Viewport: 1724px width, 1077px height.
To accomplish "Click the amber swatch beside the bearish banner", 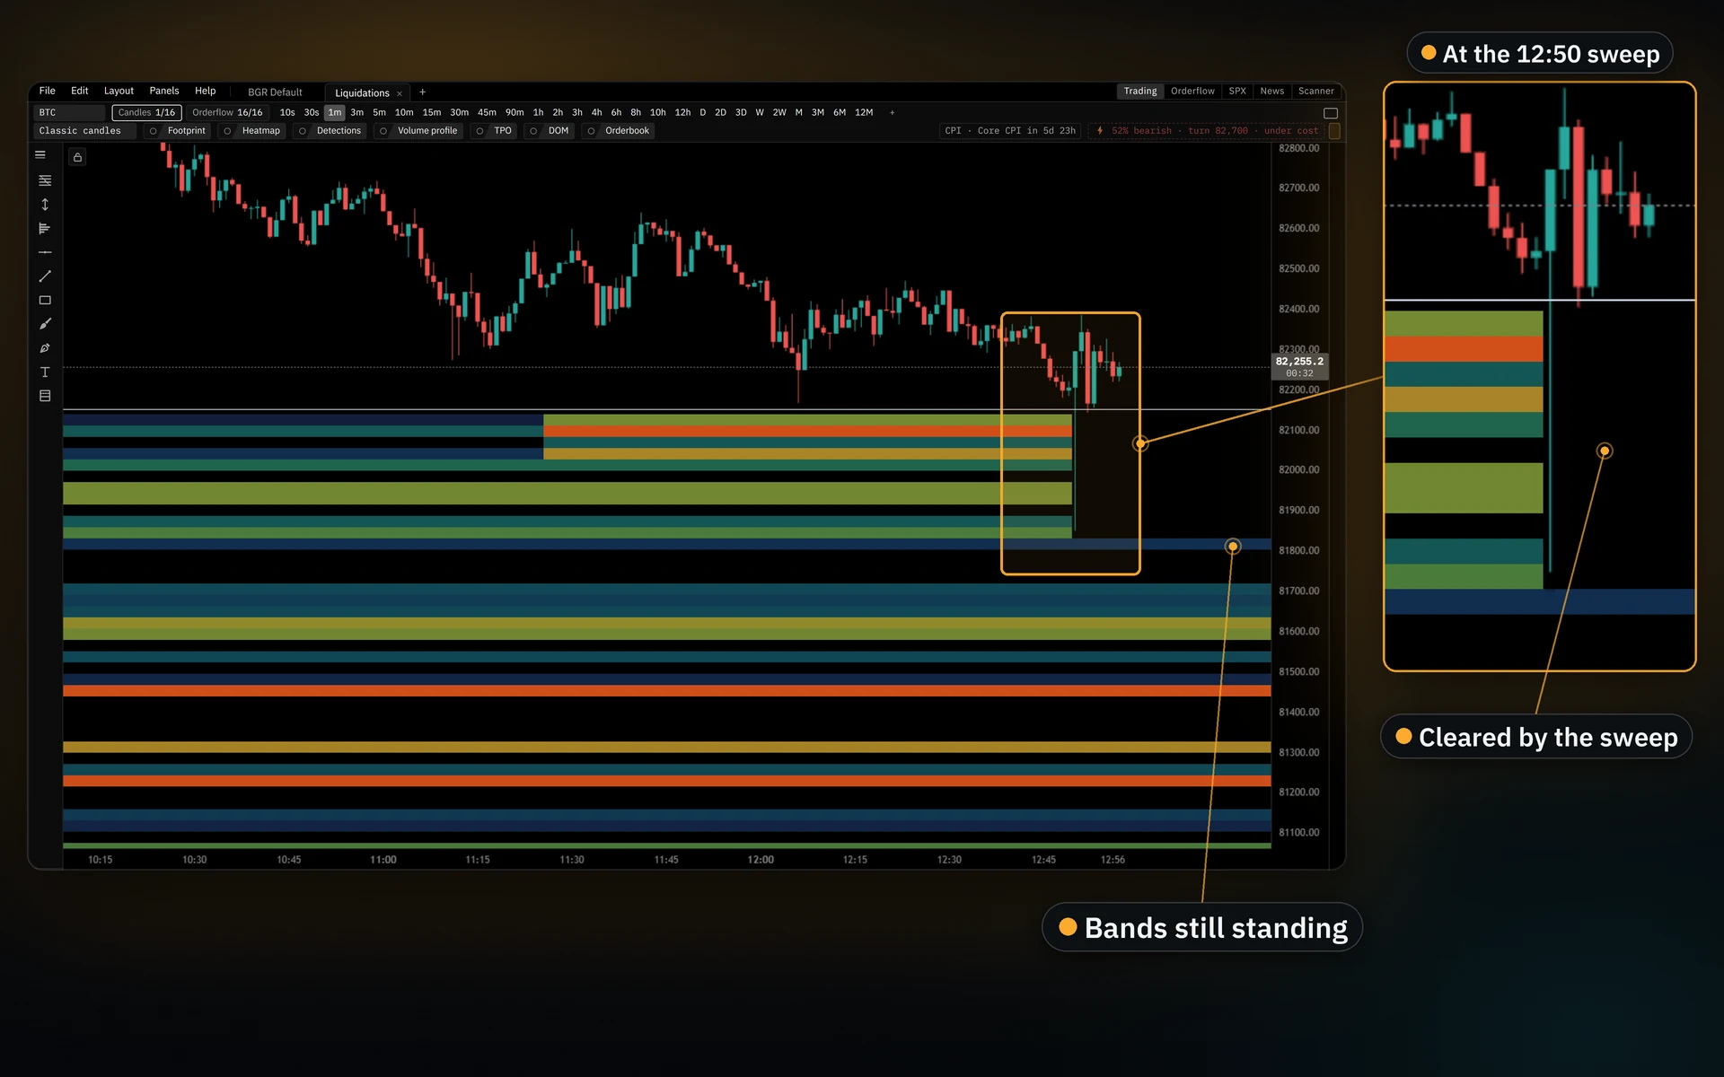I will (x=1334, y=131).
